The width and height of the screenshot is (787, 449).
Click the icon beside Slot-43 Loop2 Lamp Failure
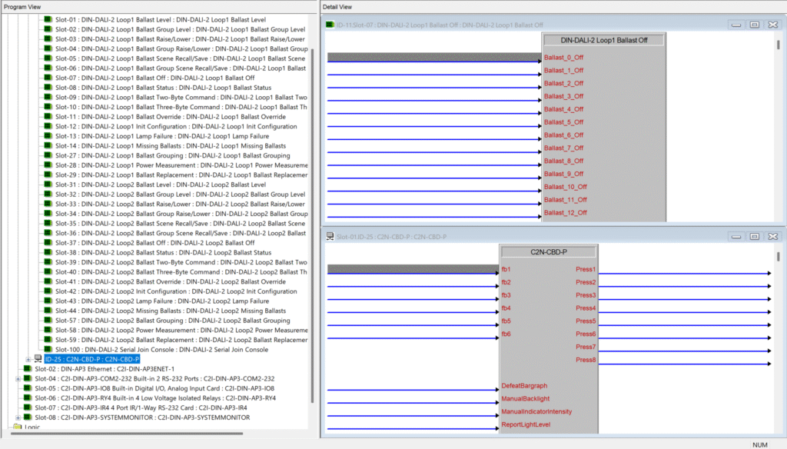click(48, 301)
